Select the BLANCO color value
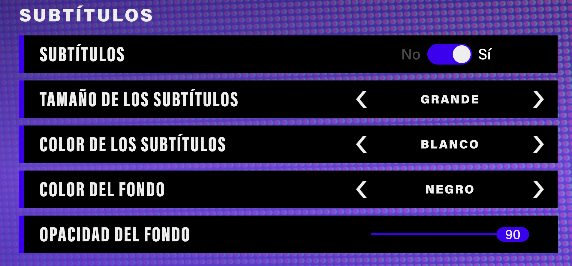Image resolution: width=572 pixels, height=266 pixels. (450, 144)
